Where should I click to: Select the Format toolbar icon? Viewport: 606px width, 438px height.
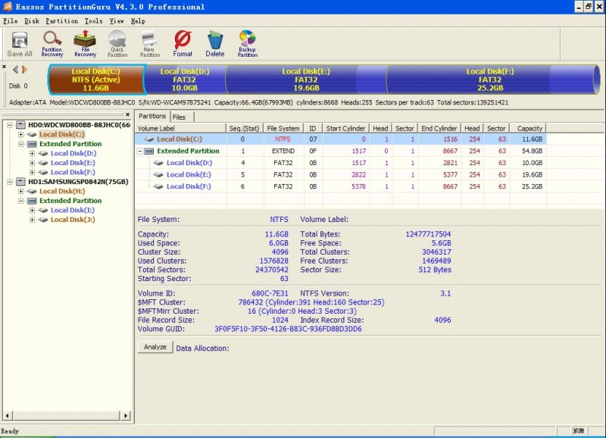coord(183,43)
